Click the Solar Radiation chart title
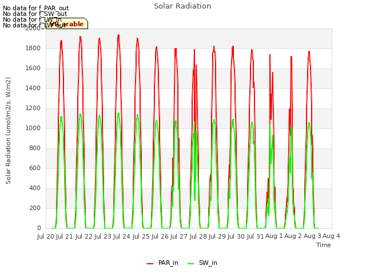 182,6
